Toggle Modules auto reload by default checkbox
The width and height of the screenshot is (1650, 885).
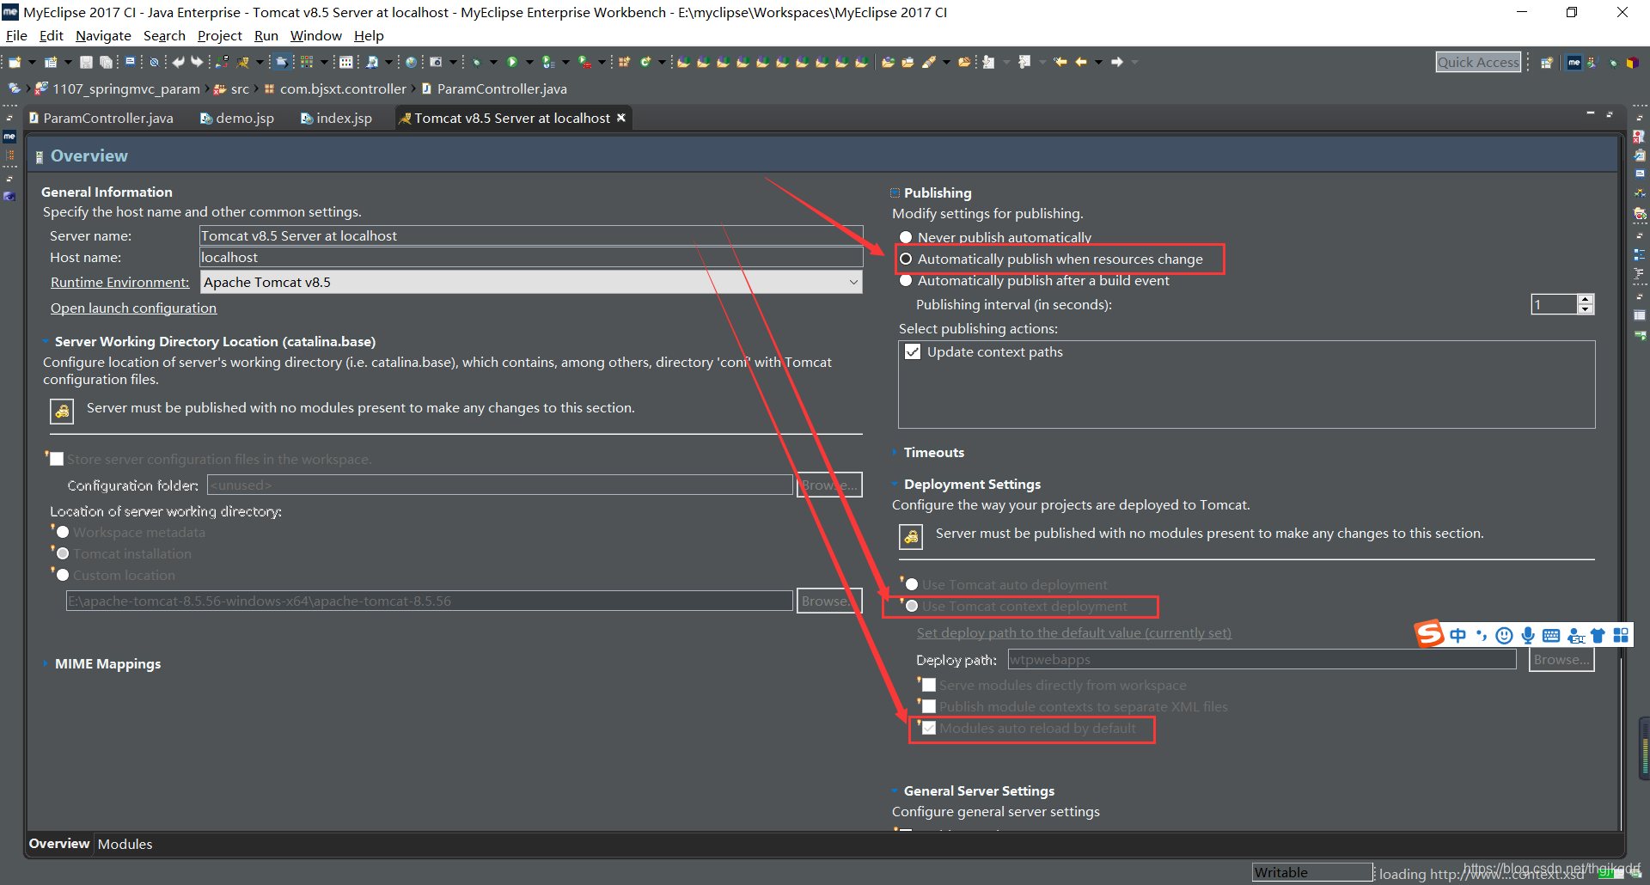click(929, 728)
